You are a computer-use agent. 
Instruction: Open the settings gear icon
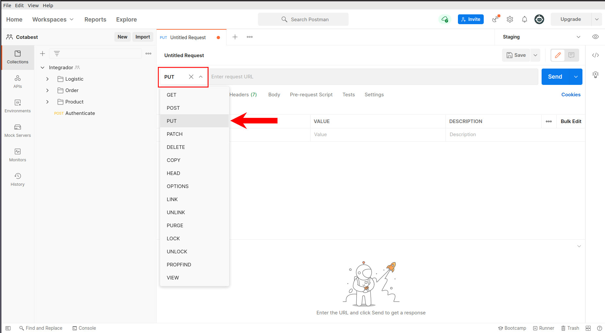pyautogui.click(x=510, y=19)
